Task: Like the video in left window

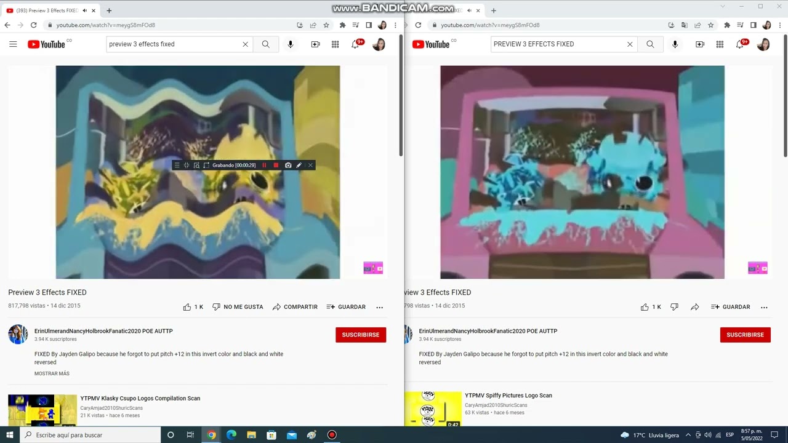Action: (193, 307)
